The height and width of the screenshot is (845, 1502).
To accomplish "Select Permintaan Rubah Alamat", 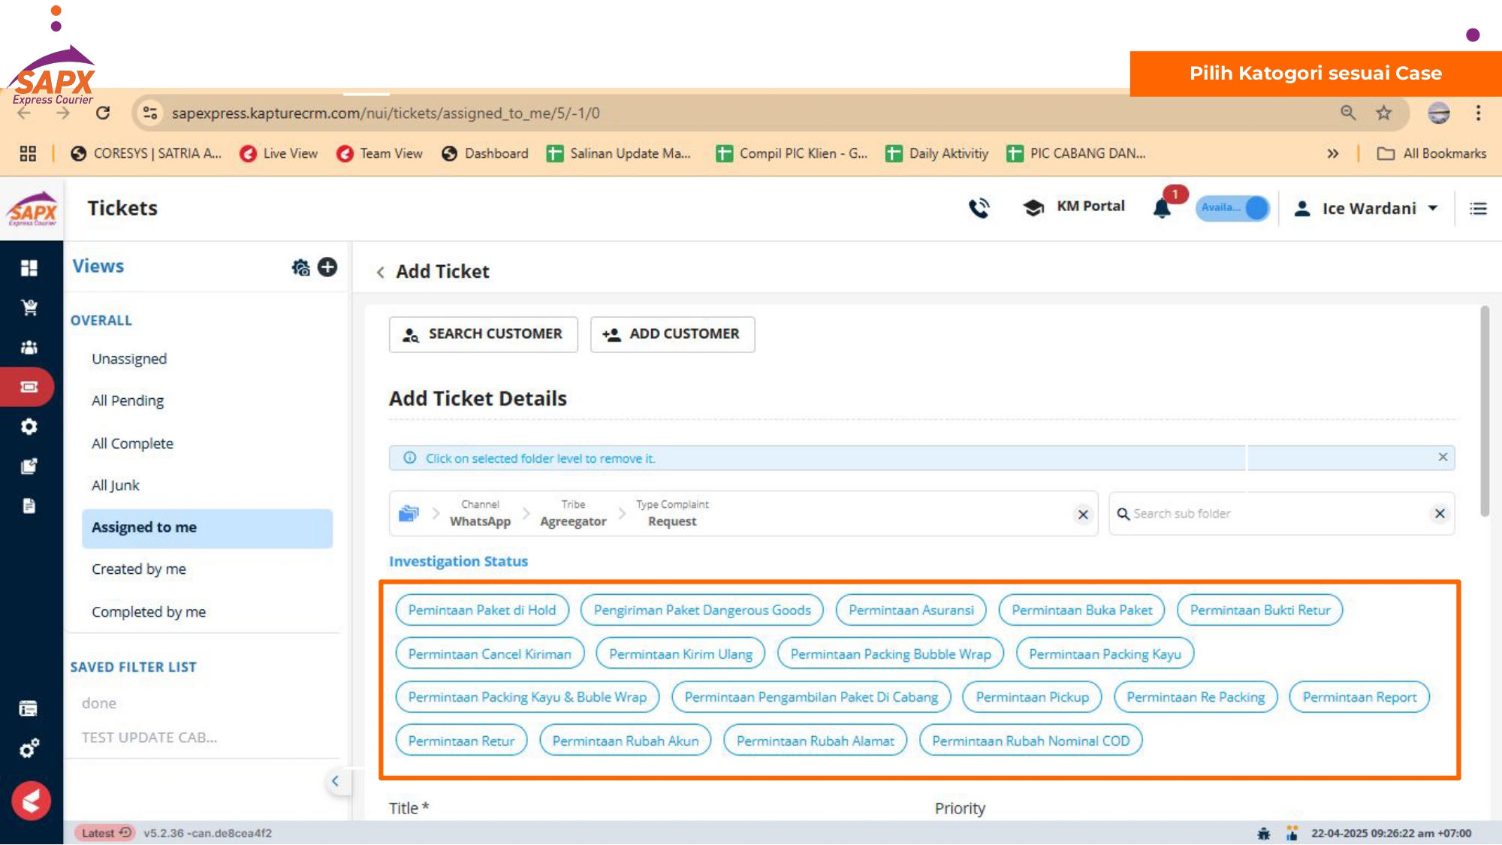I will 815,741.
